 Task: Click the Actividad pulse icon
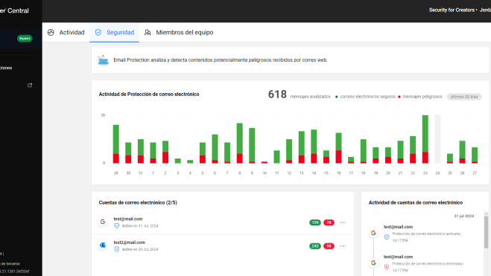tap(51, 33)
